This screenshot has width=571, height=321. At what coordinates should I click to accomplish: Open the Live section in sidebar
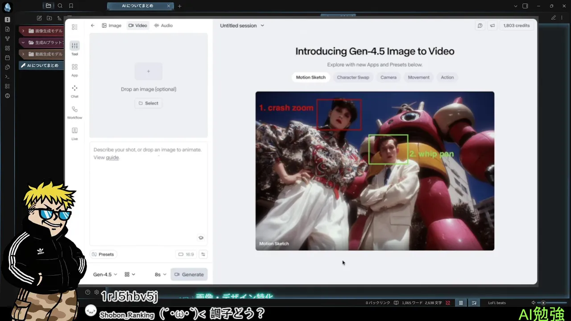[74, 133]
